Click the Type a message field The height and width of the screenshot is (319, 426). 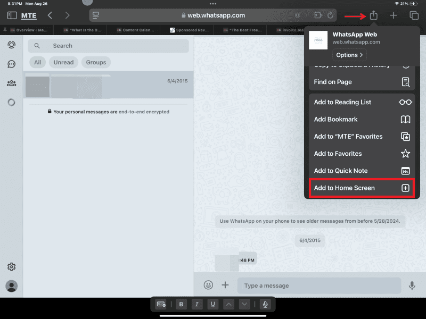pyautogui.click(x=319, y=286)
